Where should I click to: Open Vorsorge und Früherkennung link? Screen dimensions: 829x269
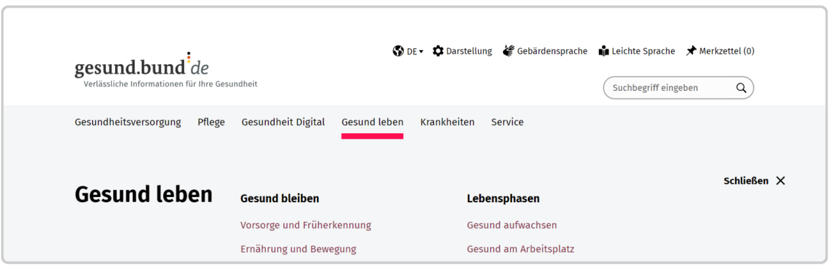pos(306,225)
